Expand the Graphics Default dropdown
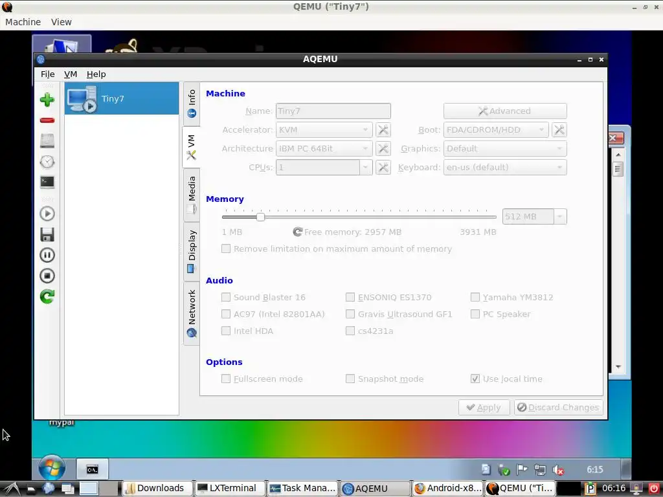 click(x=505, y=148)
